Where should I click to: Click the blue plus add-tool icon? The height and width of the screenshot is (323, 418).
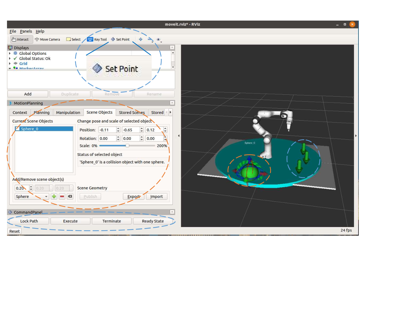click(x=141, y=40)
